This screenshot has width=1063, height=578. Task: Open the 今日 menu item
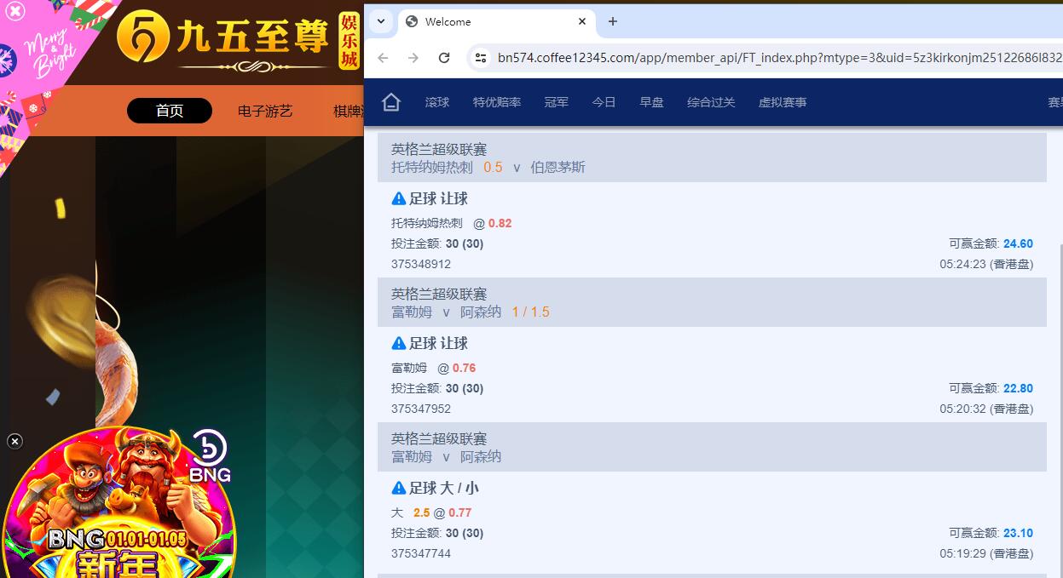pos(604,102)
